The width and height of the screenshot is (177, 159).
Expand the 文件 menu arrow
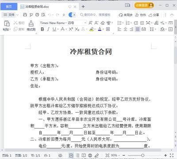click(x=17, y=15)
